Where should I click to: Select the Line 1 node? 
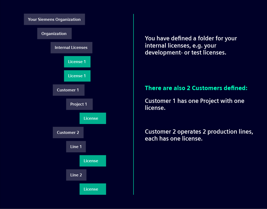[76, 147]
